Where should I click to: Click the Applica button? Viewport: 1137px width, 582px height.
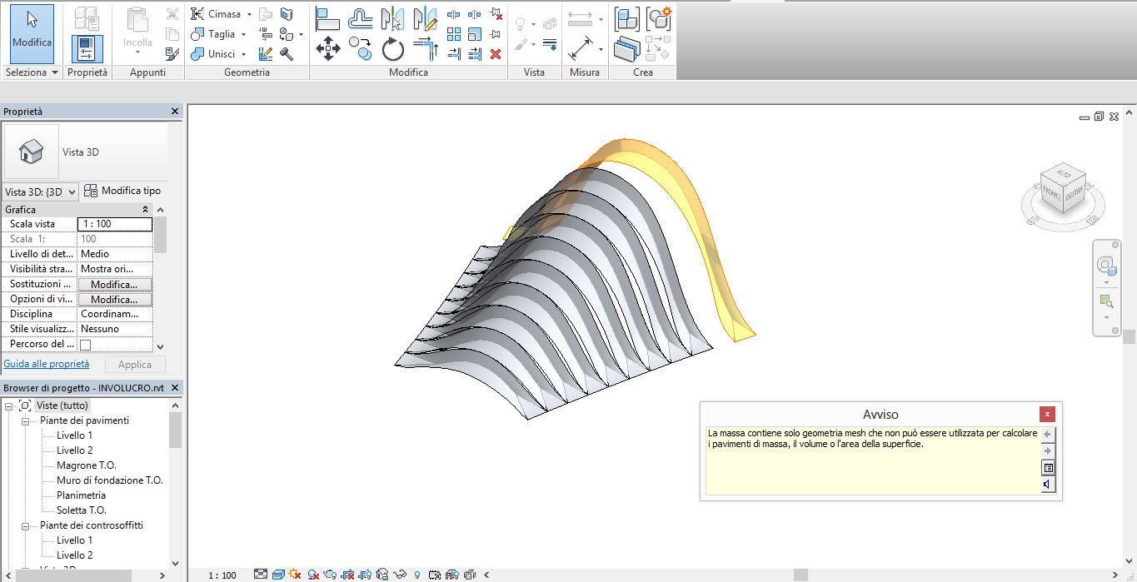135,365
